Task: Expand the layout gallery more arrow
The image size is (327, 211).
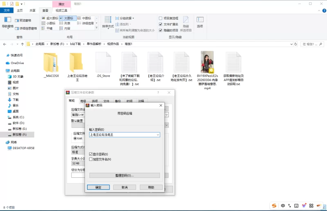Action: coord(96,27)
